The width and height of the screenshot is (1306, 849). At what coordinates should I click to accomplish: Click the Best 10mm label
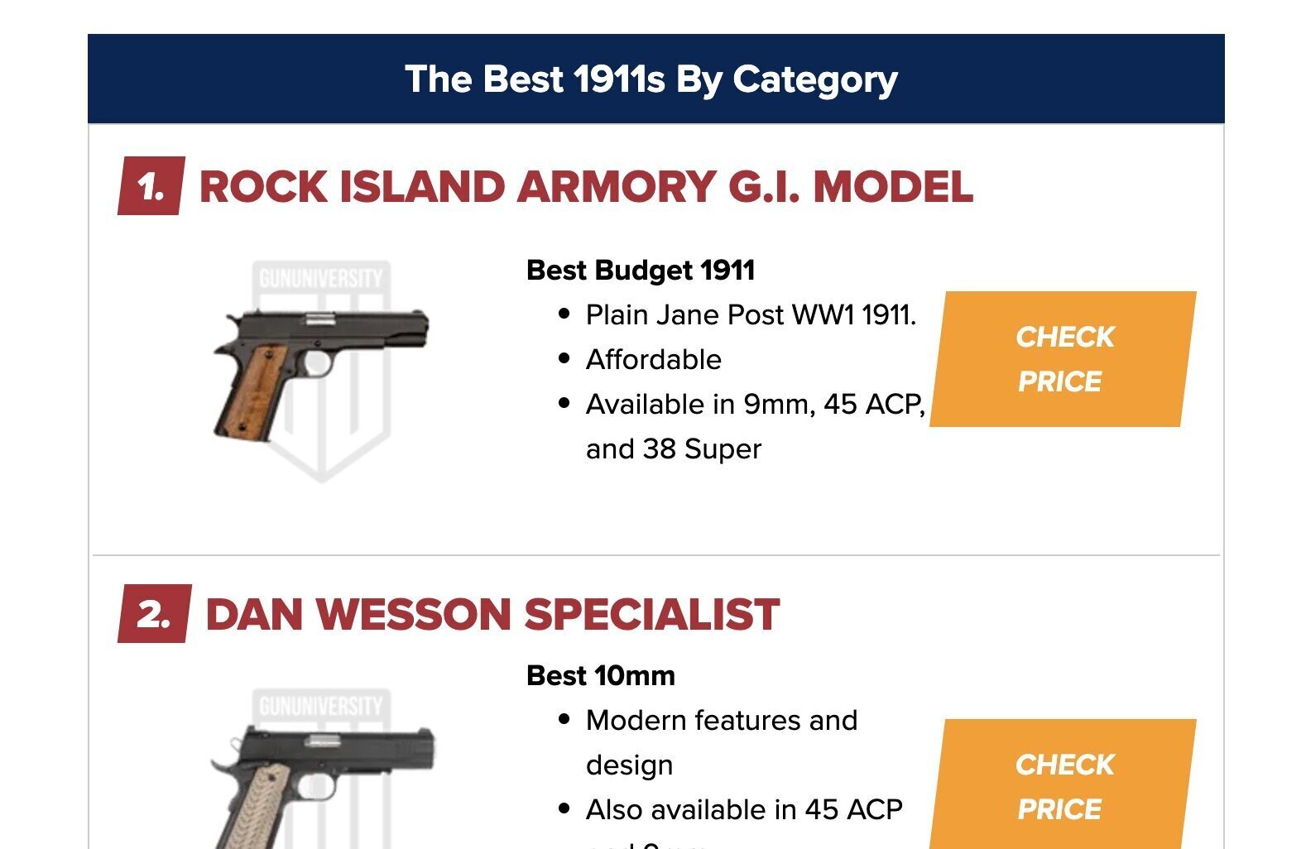click(x=601, y=675)
